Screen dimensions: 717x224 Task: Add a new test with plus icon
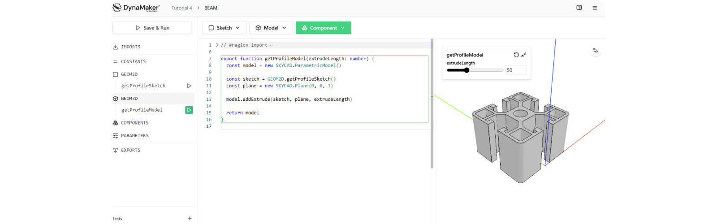coord(190,218)
